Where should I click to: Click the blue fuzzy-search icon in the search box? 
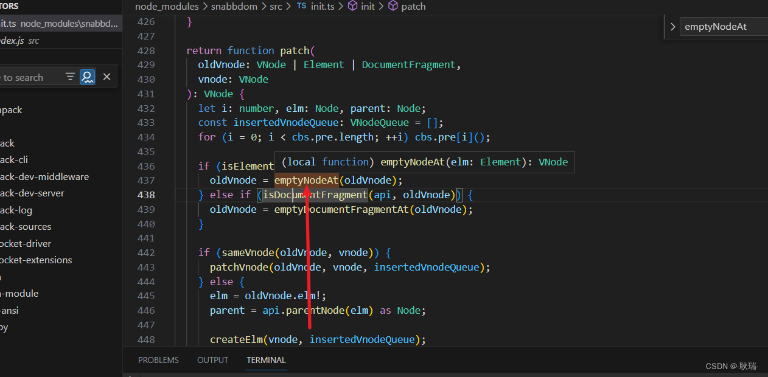88,77
